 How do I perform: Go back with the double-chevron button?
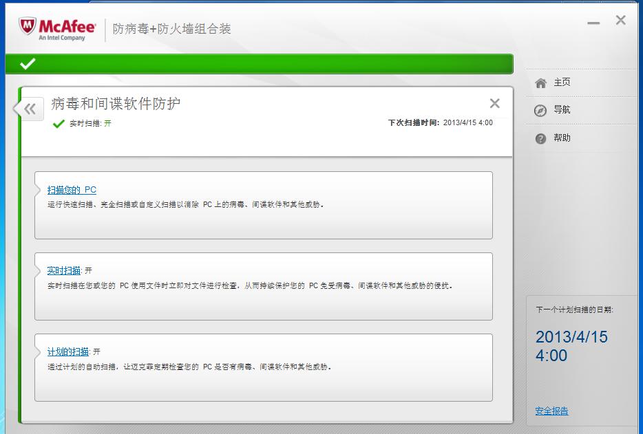(30, 109)
